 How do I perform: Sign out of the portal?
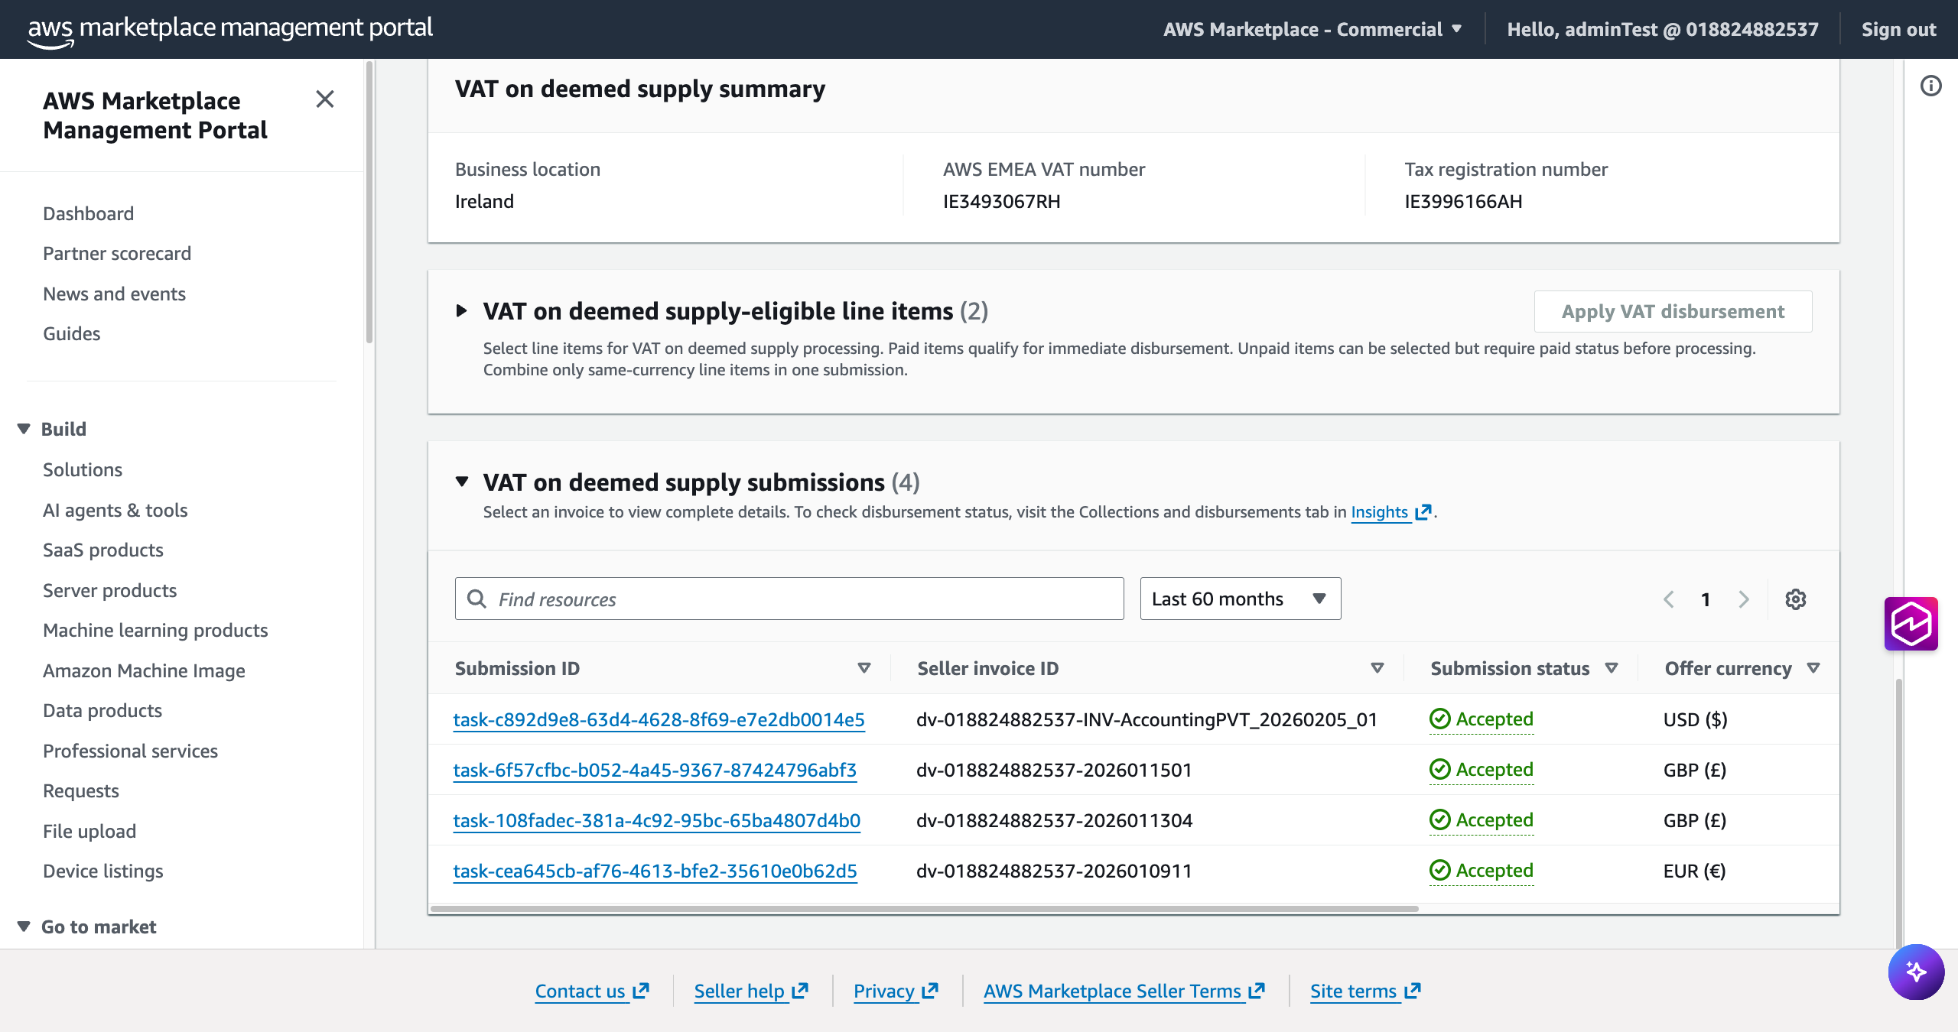click(1898, 30)
